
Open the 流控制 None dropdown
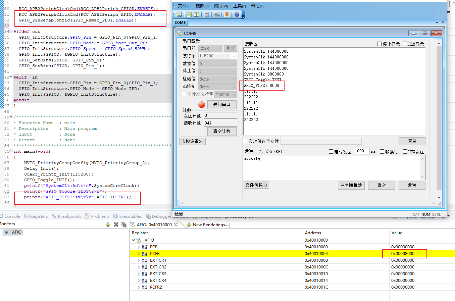tap(218, 87)
